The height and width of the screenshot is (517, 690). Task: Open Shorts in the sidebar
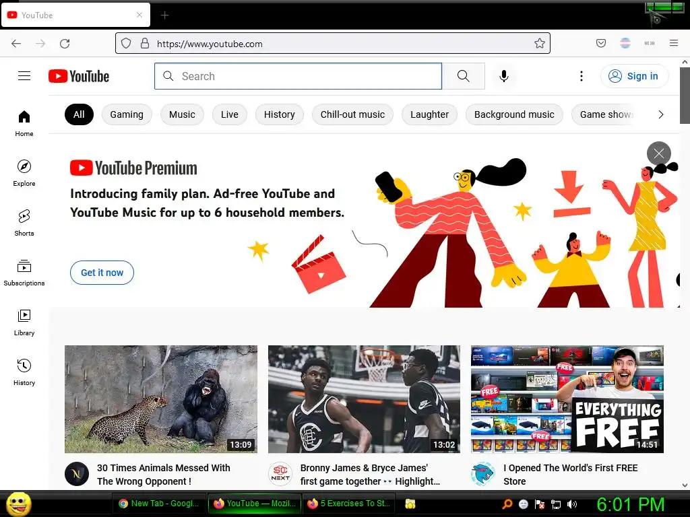(x=24, y=223)
